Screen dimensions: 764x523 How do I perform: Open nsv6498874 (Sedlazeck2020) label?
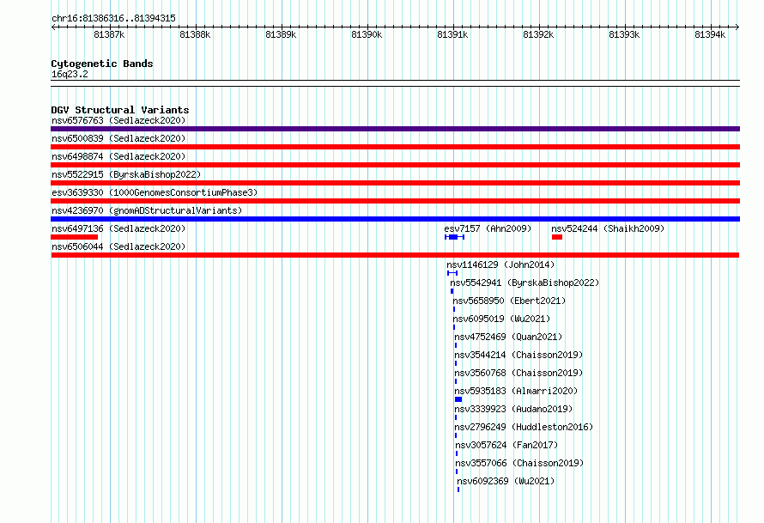pos(118,156)
